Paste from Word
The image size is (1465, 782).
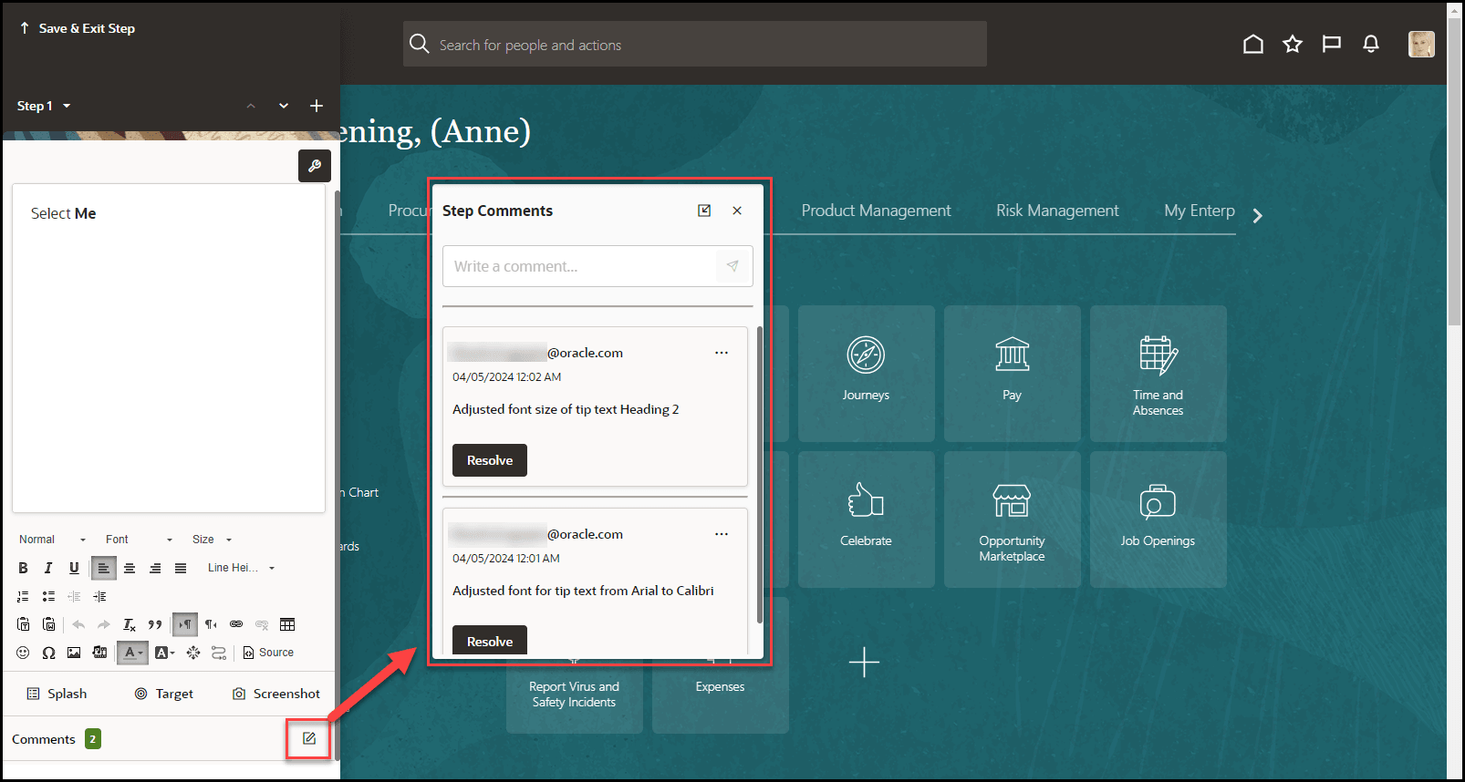(49, 624)
